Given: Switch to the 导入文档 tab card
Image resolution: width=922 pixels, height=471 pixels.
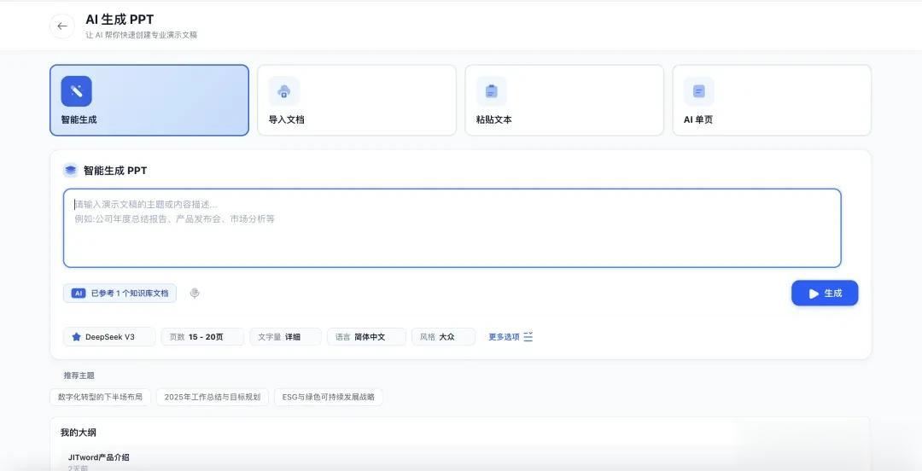Looking at the screenshot, I should click(357, 100).
